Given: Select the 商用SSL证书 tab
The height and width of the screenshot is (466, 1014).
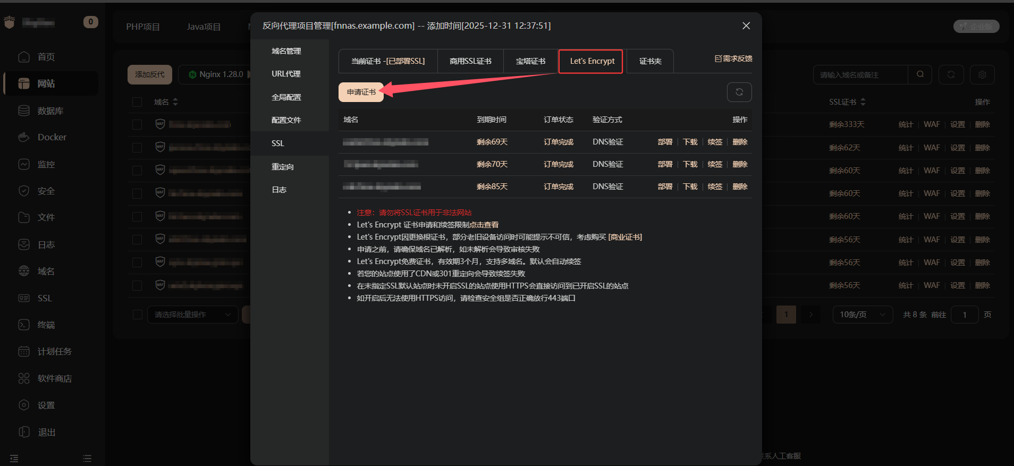Looking at the screenshot, I should (x=470, y=61).
